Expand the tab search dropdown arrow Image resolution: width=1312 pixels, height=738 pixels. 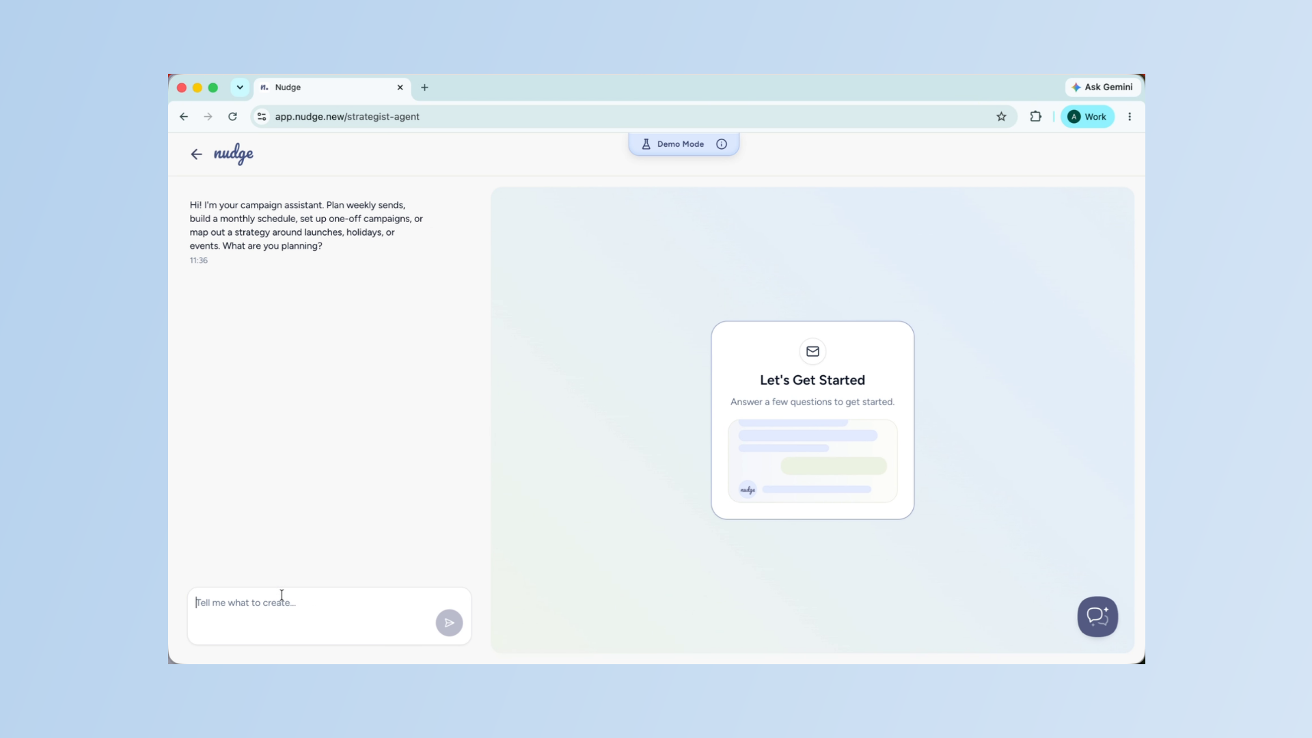pyautogui.click(x=240, y=87)
